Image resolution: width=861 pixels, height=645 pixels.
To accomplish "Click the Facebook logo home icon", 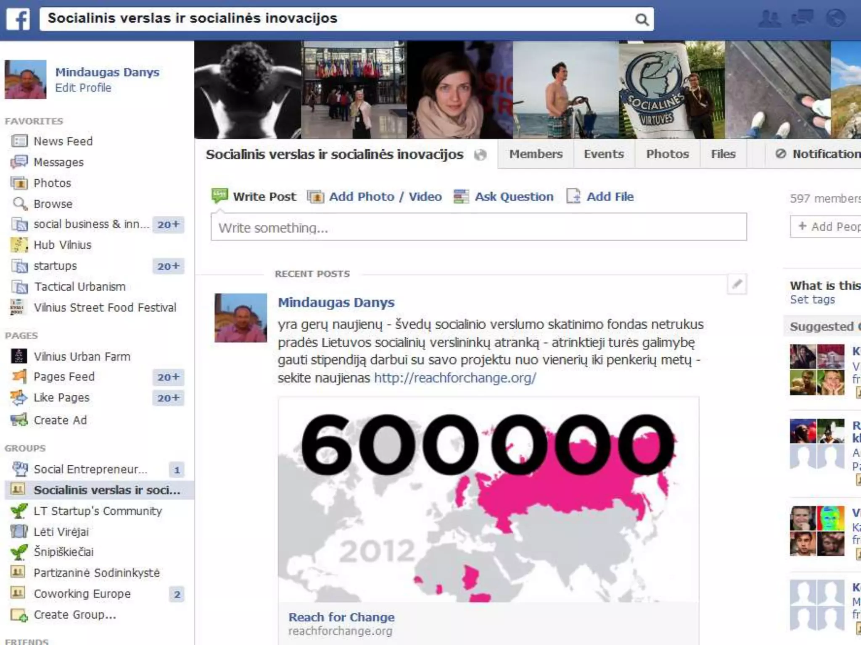I will (x=18, y=19).
